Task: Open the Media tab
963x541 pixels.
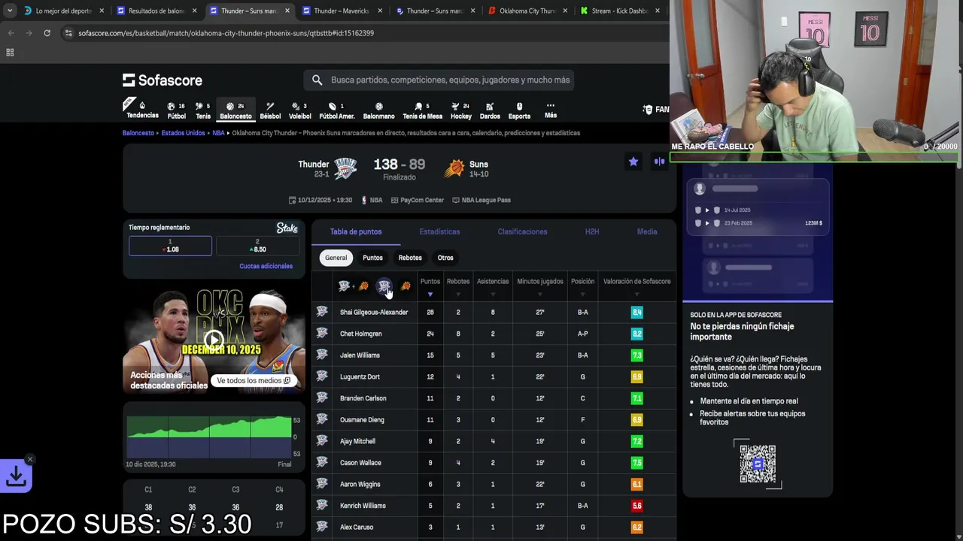Action: click(647, 231)
